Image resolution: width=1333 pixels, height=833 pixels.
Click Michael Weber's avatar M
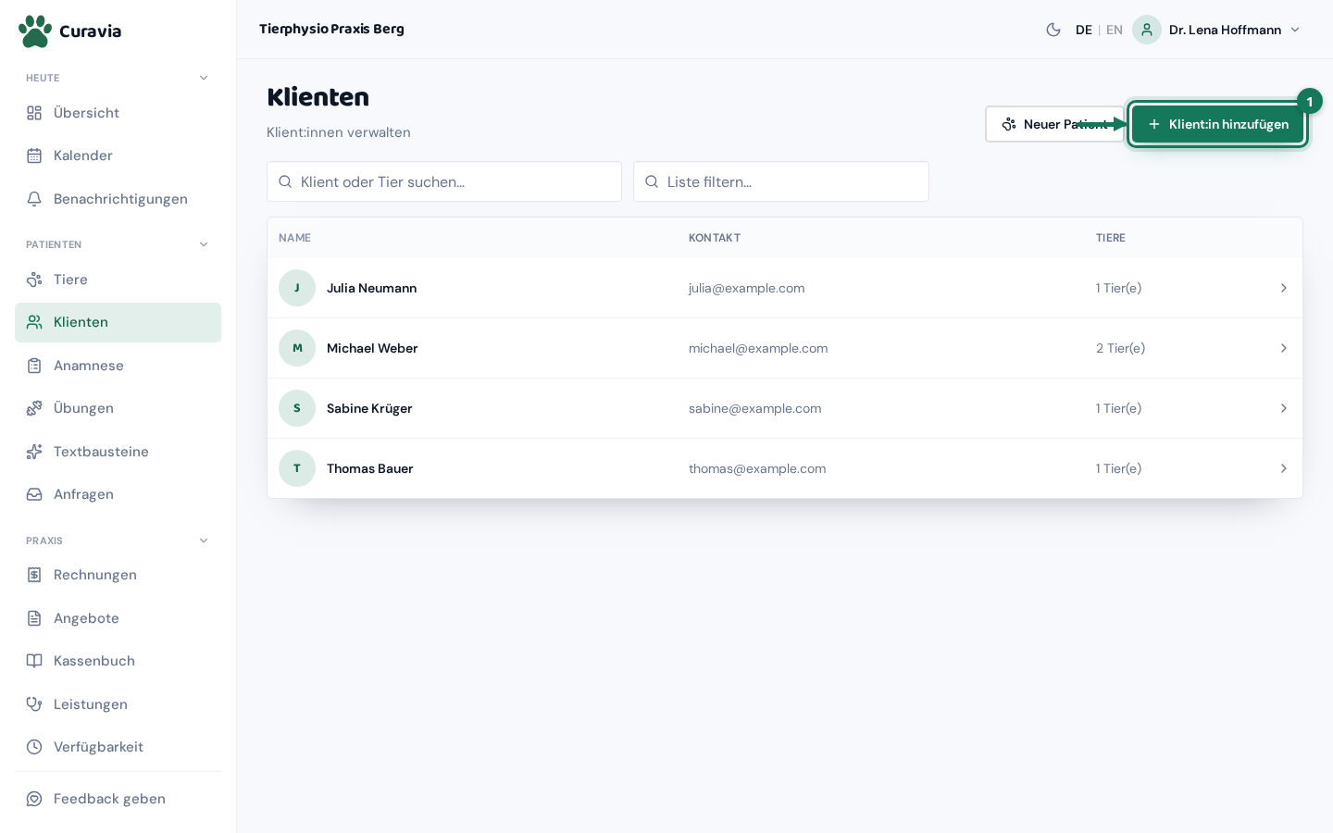pyautogui.click(x=297, y=348)
